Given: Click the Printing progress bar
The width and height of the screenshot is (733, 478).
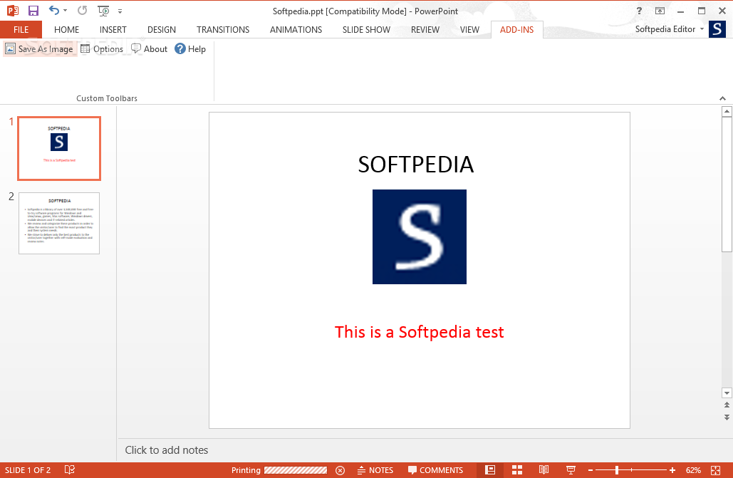Looking at the screenshot, I should tap(296, 470).
